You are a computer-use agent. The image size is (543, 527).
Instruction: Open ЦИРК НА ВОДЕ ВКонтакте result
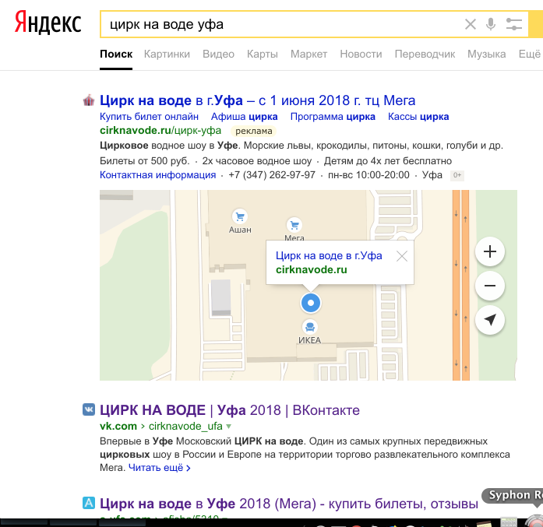pos(230,410)
